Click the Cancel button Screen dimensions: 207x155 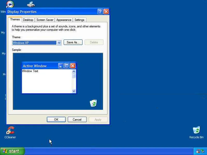click(x=77, y=120)
